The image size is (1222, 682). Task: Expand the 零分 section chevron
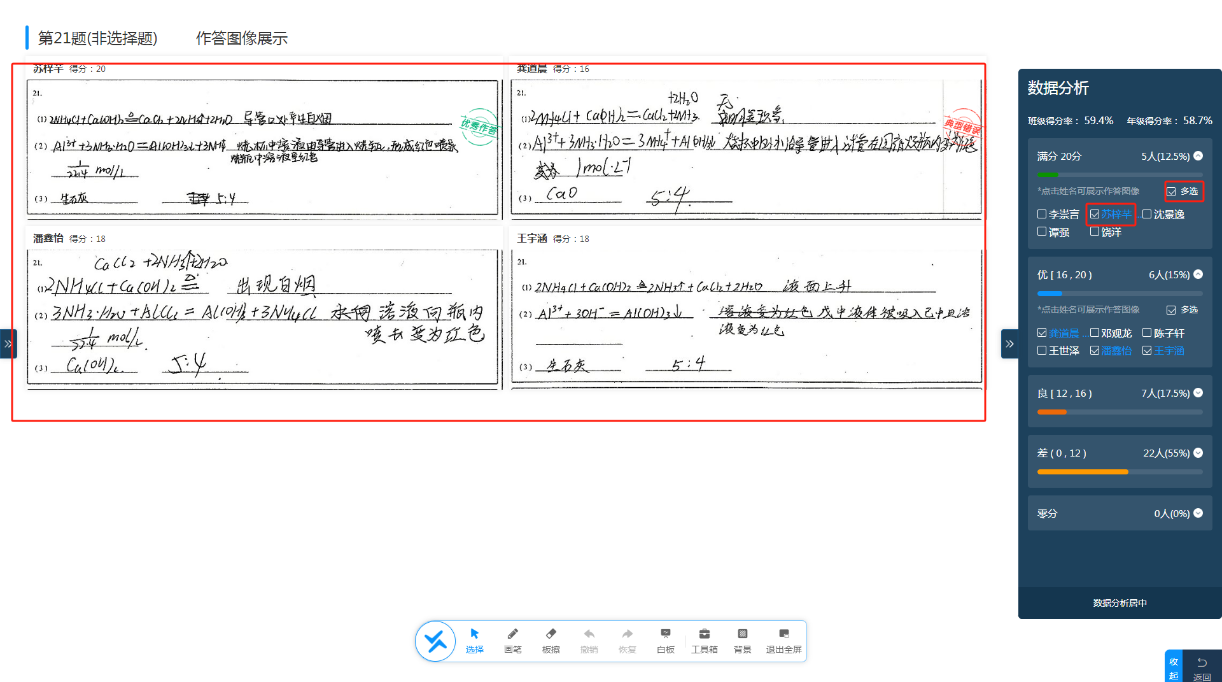tap(1198, 513)
